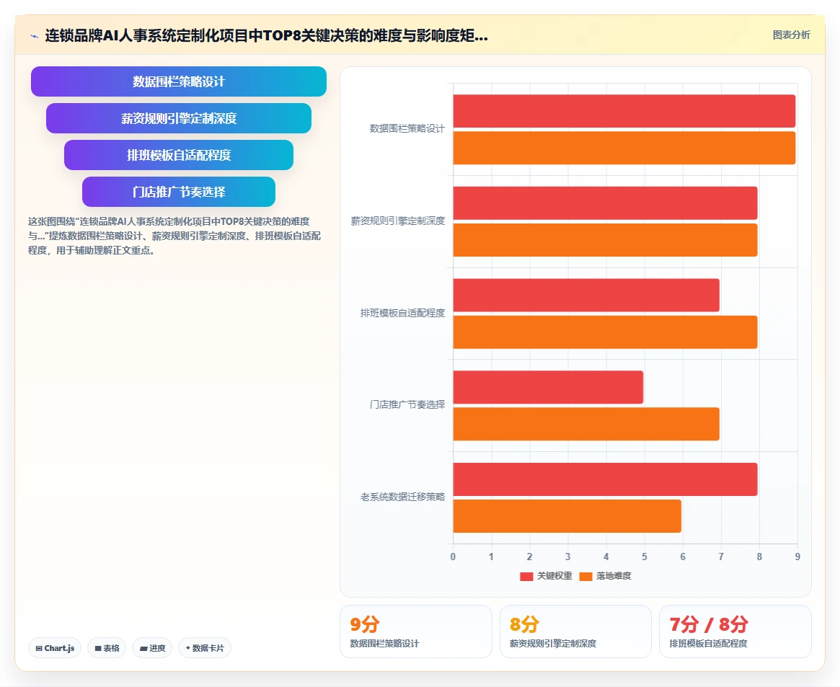Click the small icon before the chart title
840x687 pixels.
[x=35, y=37]
